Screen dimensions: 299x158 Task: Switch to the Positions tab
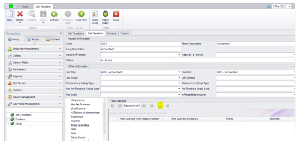(x=112, y=33)
